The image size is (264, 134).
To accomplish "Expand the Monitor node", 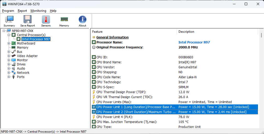I will click(9, 60).
